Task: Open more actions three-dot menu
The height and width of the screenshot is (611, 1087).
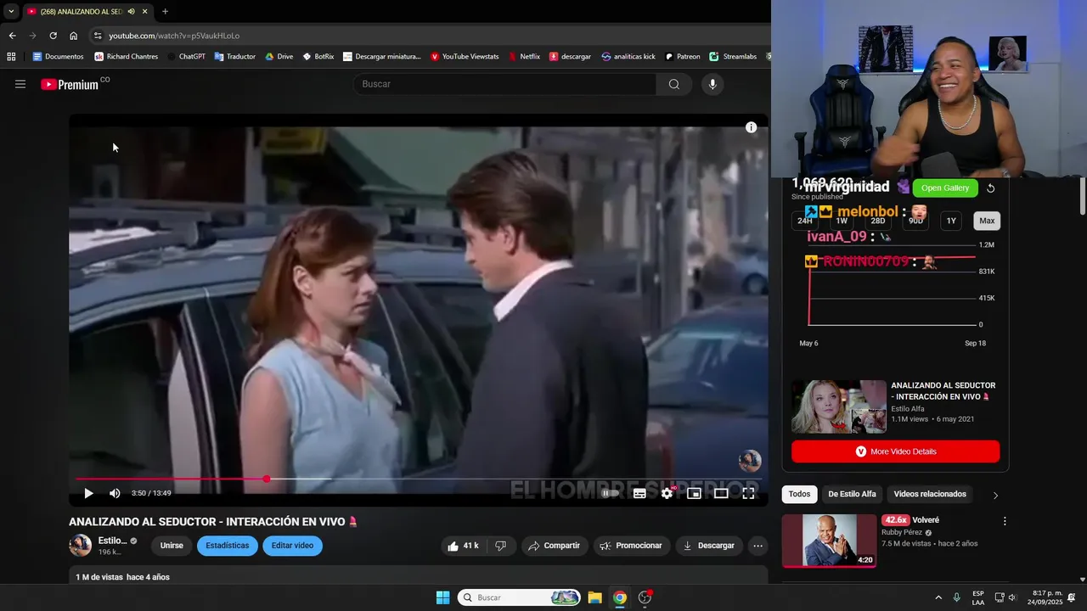Action: 758,546
